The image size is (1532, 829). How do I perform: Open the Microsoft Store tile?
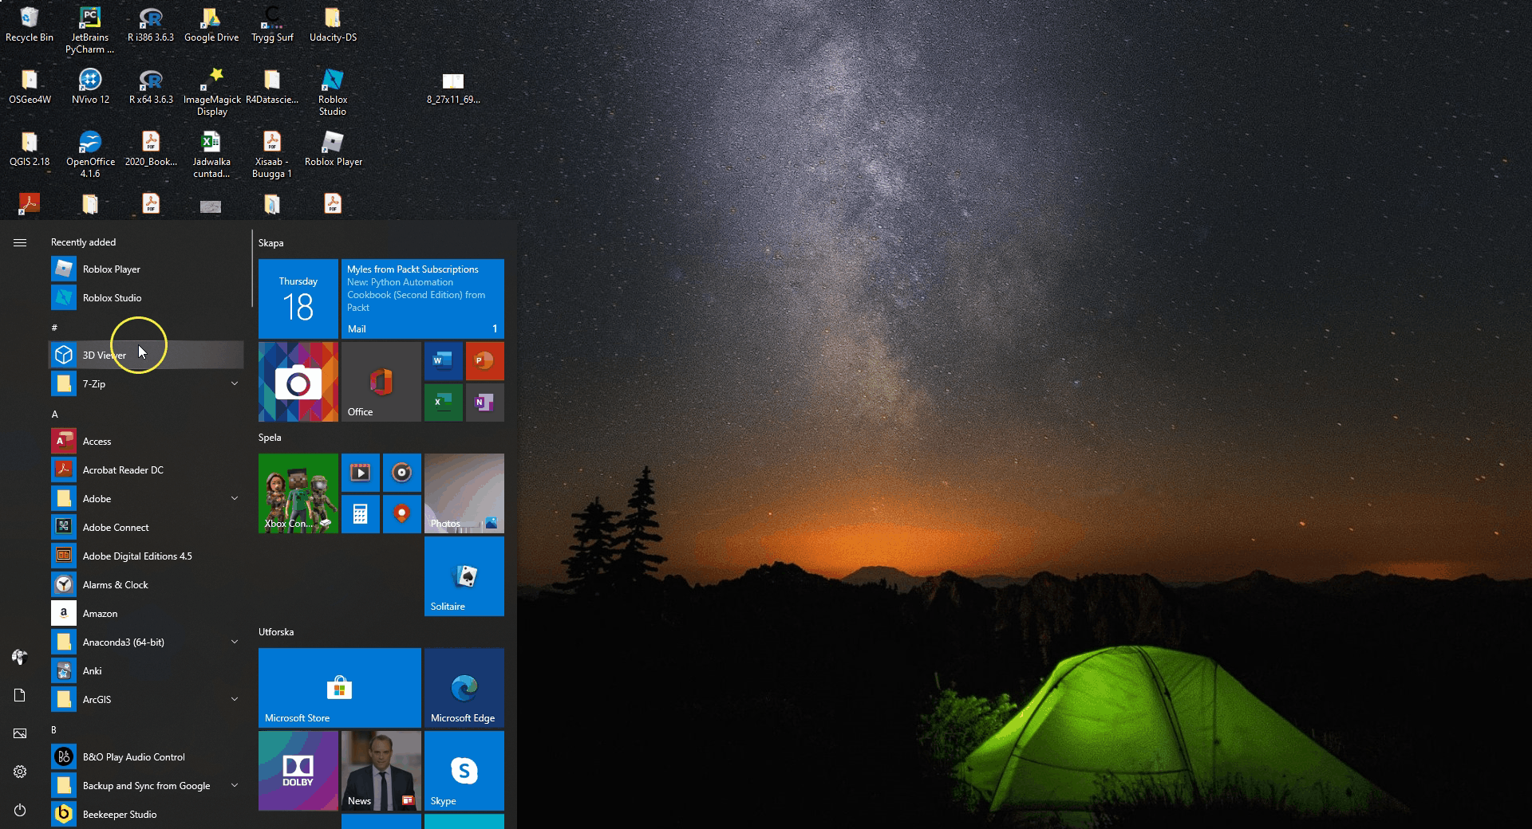point(340,688)
